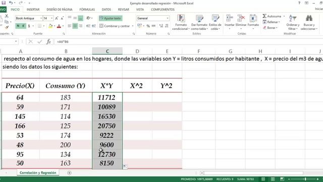Toggle bold (N) formatting
This screenshot has height=182, width=323.
pyautogui.click(x=18, y=26)
